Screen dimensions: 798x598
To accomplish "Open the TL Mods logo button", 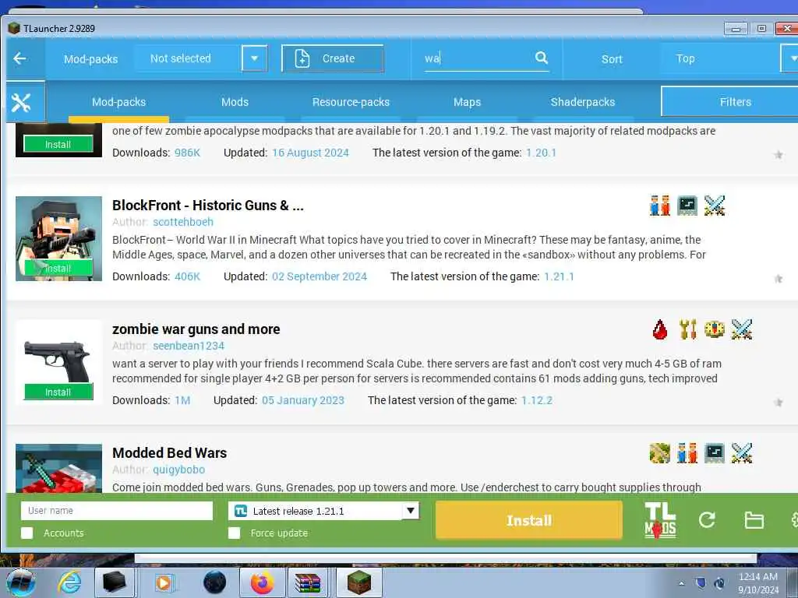I will [660, 519].
